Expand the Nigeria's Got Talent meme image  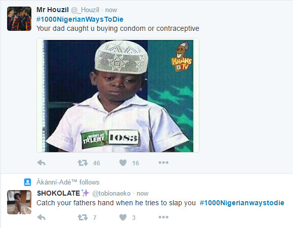tap(118, 96)
